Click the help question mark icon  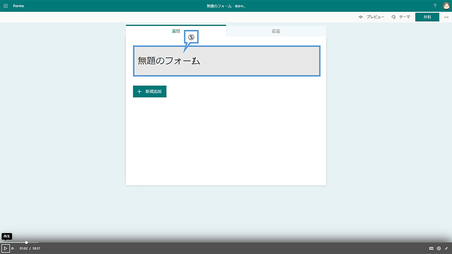pos(435,6)
